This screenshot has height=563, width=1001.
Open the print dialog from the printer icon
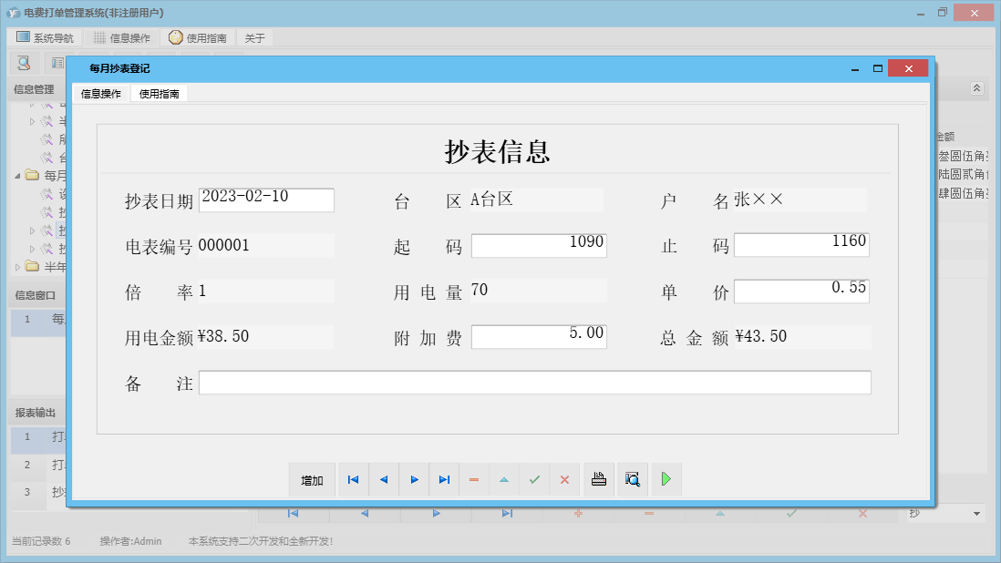(599, 479)
